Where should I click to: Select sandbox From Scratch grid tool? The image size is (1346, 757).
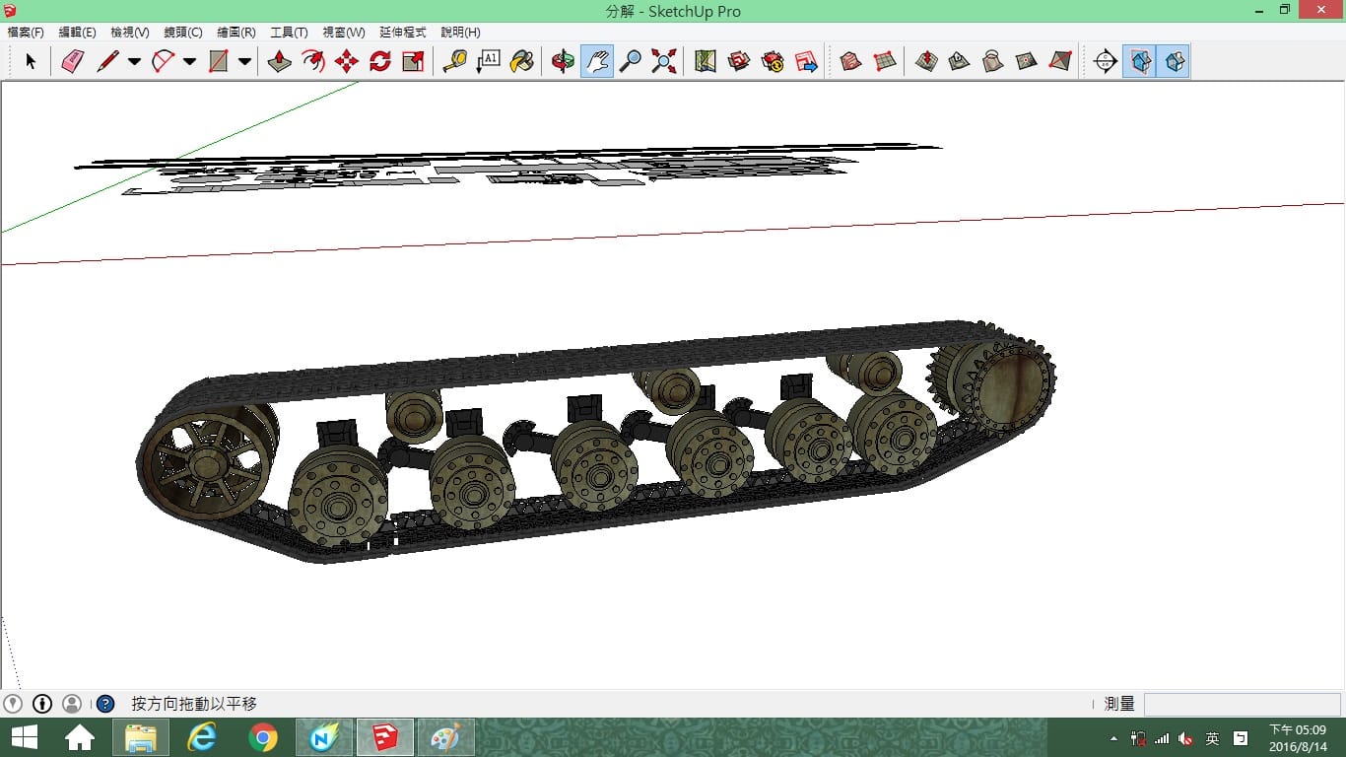tap(885, 61)
